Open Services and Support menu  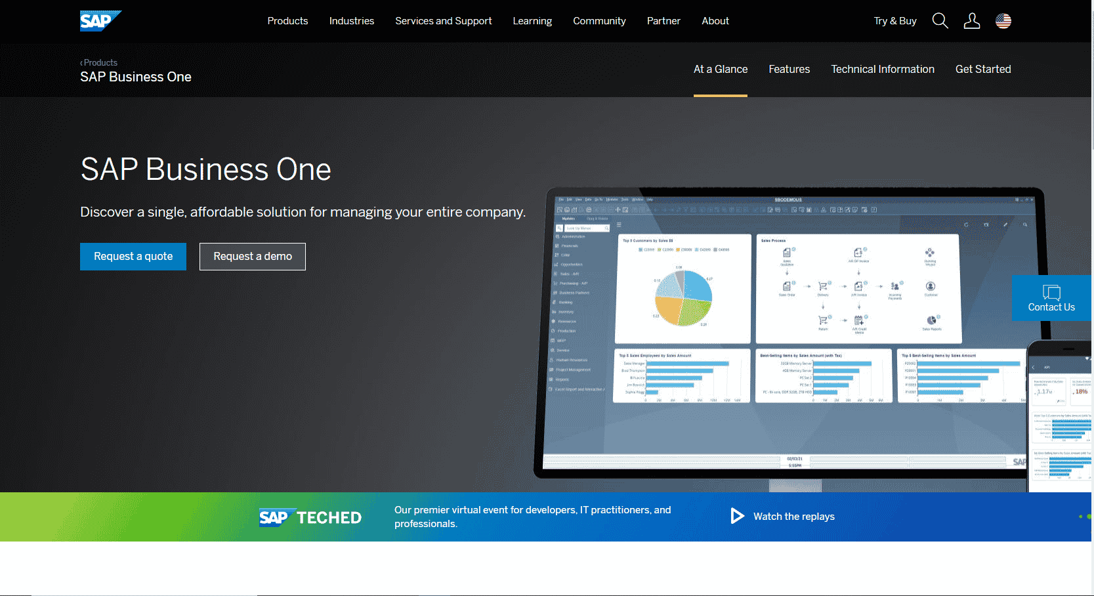[x=444, y=21]
